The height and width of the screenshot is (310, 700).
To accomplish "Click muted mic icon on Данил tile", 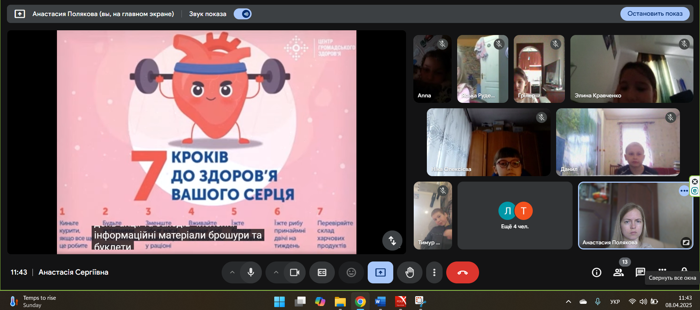I will 670,117.
